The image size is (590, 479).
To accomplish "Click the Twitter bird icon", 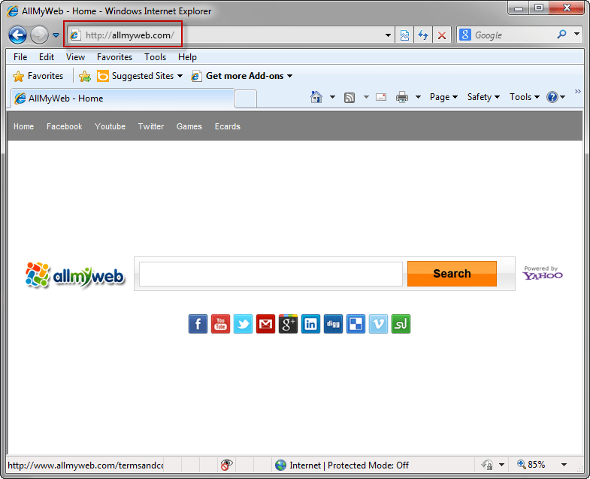I will click(x=243, y=324).
